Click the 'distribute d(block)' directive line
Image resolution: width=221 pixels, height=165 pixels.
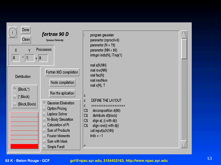(105, 116)
